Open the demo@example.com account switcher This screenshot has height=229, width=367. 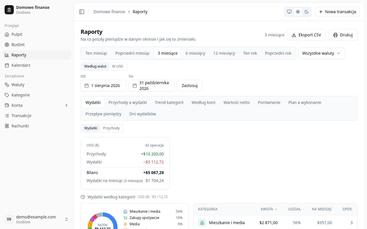[37, 219]
